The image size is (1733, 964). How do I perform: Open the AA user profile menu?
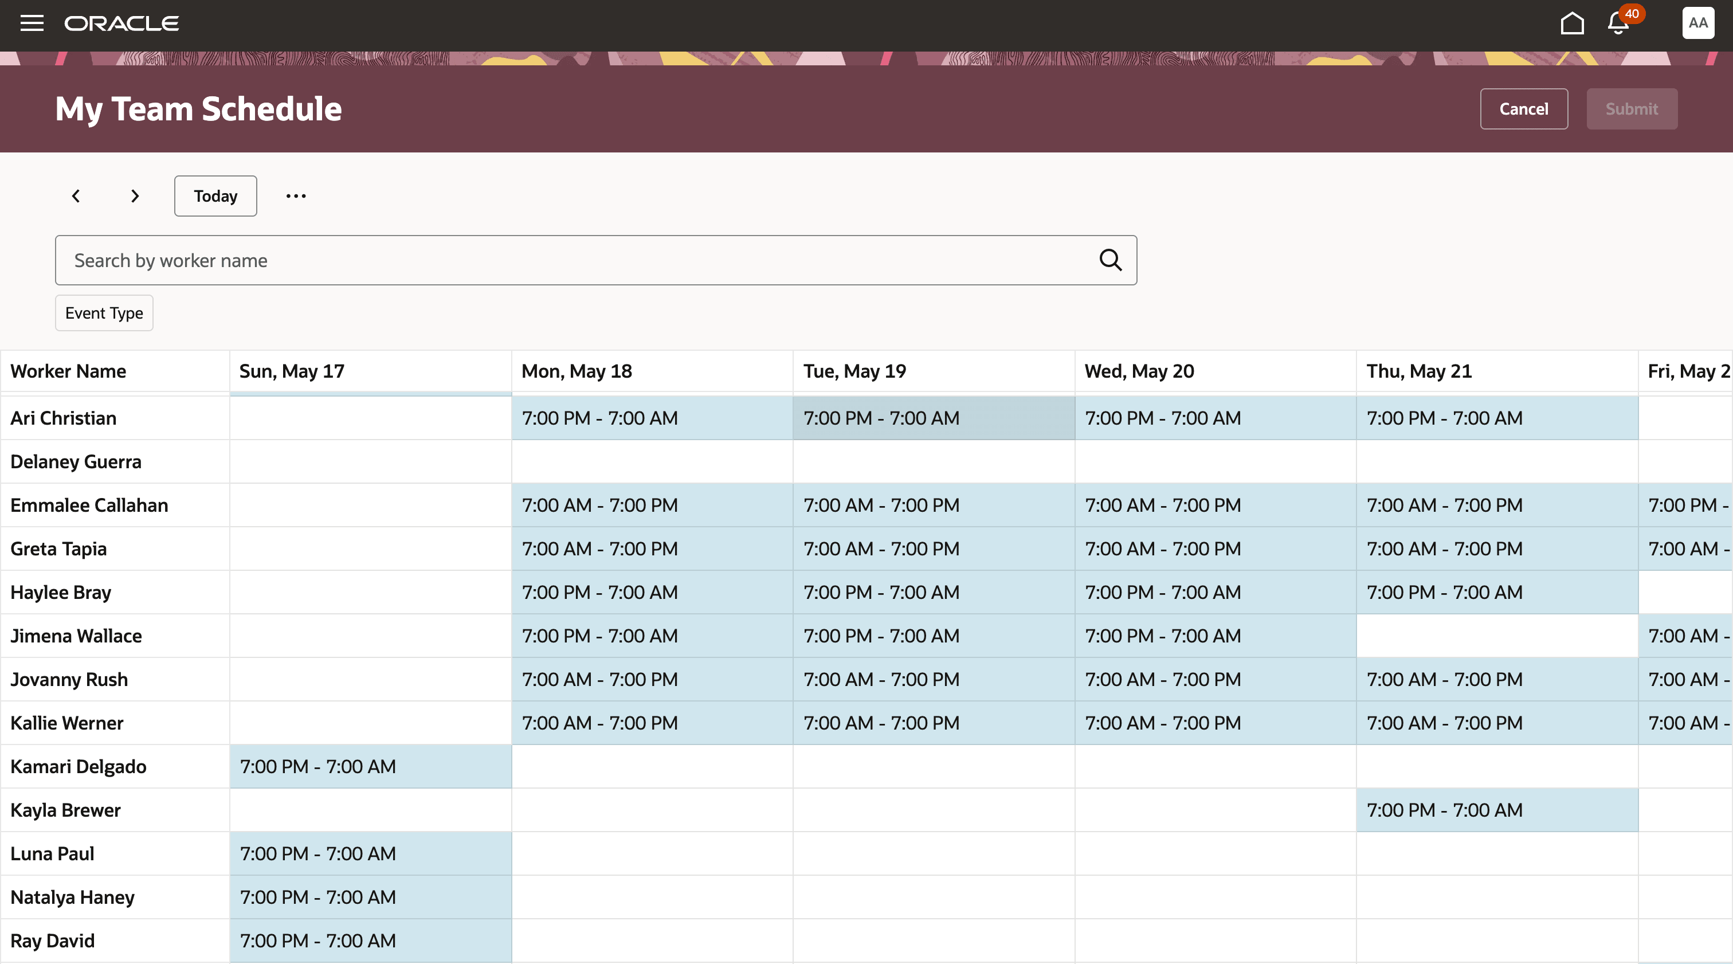tap(1698, 23)
